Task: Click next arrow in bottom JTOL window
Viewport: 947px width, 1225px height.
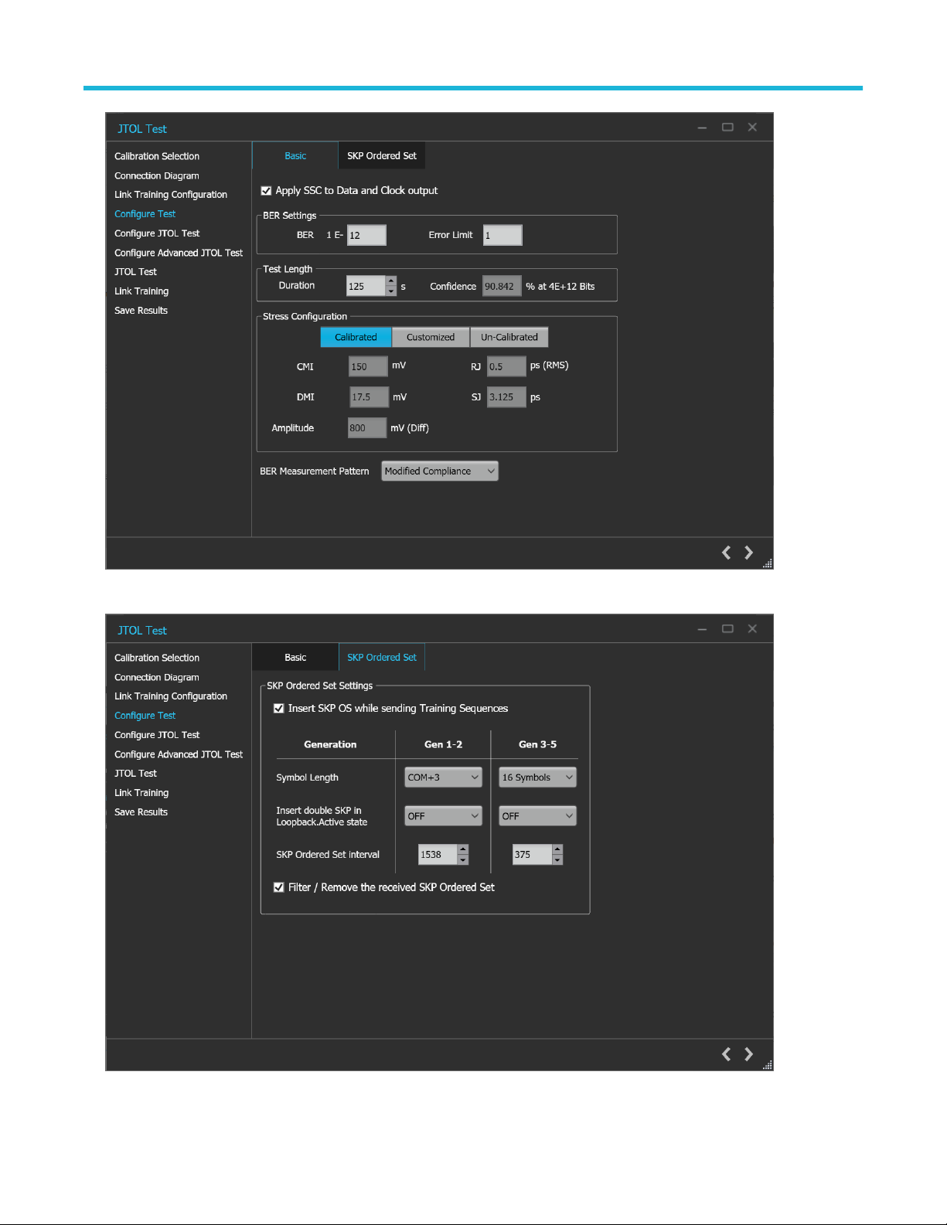Action: pos(748,1054)
